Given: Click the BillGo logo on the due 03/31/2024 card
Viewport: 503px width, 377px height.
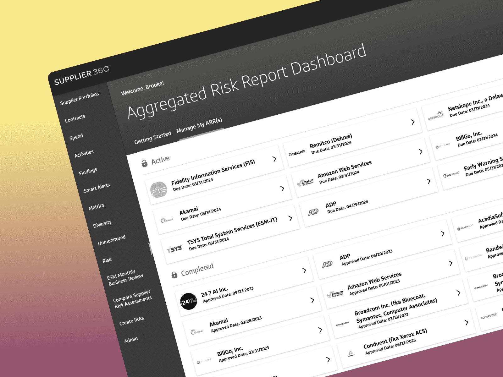Looking at the screenshot, I should pos(443,146).
